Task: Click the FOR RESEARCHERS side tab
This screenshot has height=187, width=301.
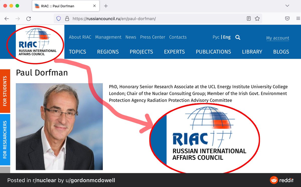Action: pos(5,140)
